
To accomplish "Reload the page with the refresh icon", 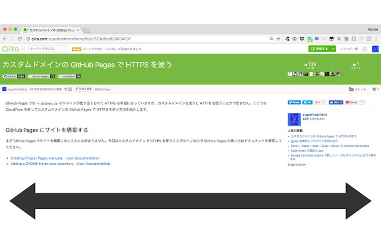I will click(20, 39).
